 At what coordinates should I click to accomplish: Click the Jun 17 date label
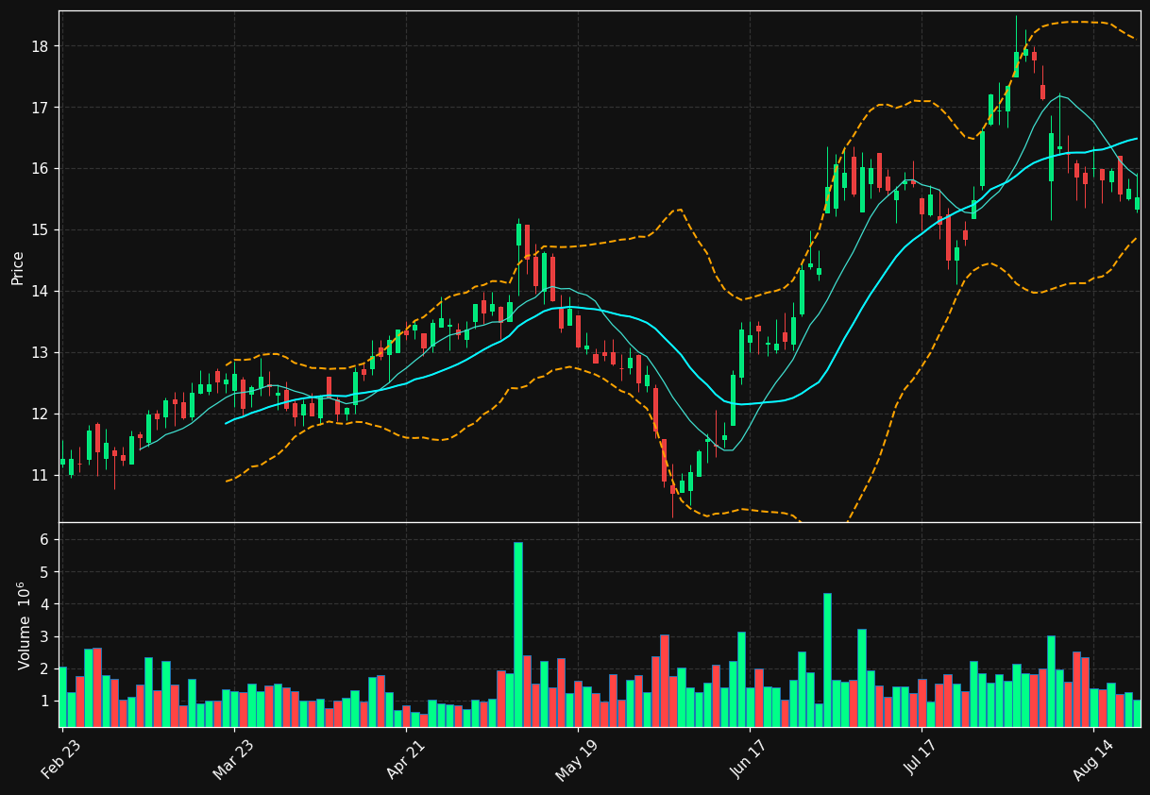(750, 760)
